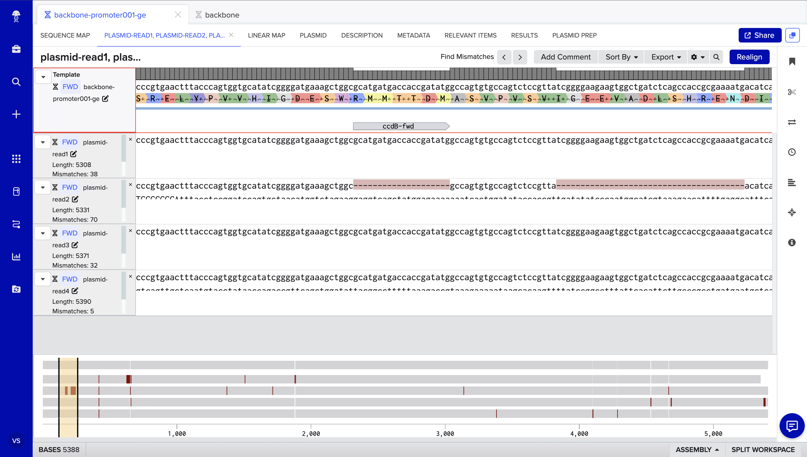Click the Add Comment button
807x457 pixels.
coord(565,57)
